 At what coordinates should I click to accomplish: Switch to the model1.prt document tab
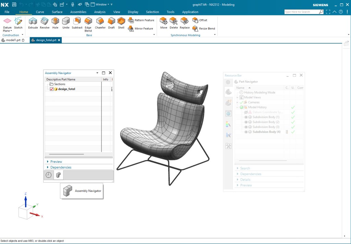13,40
